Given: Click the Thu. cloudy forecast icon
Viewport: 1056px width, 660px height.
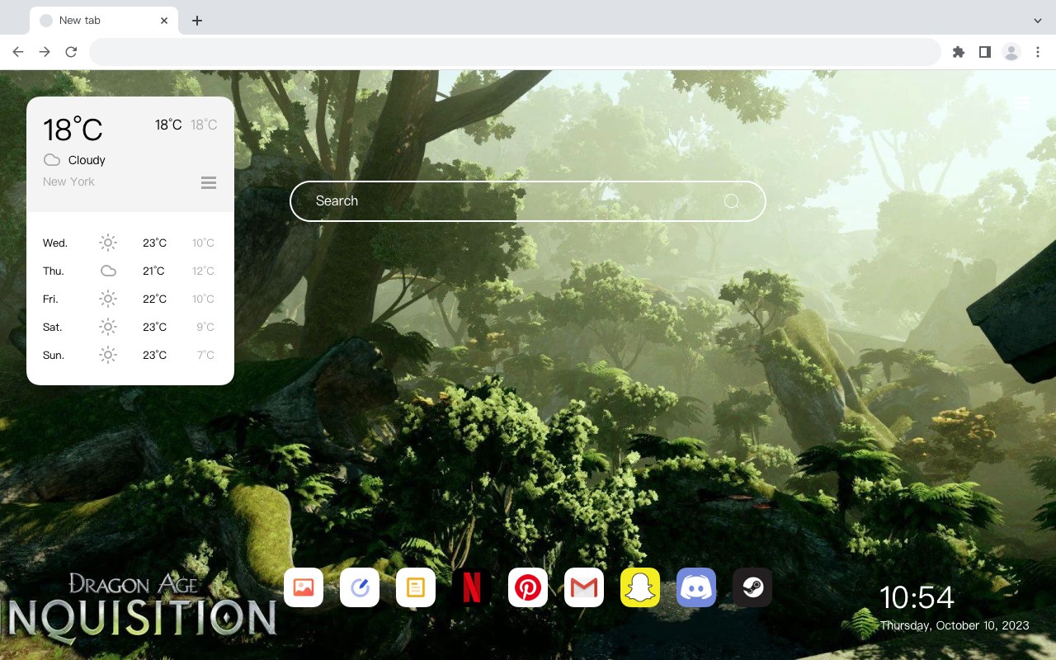Looking at the screenshot, I should tap(108, 271).
